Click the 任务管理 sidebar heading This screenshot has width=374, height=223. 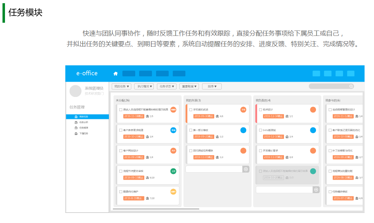click(77, 107)
